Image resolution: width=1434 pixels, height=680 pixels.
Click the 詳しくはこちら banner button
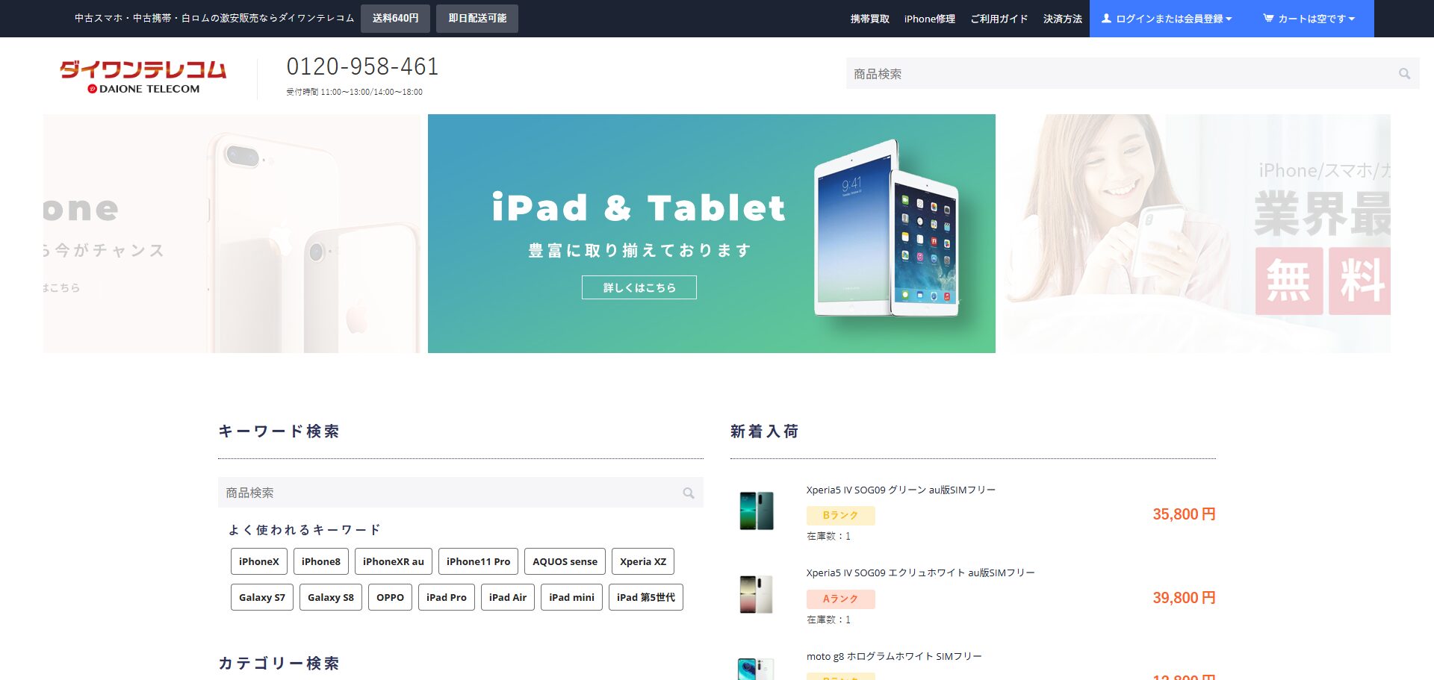pos(639,287)
